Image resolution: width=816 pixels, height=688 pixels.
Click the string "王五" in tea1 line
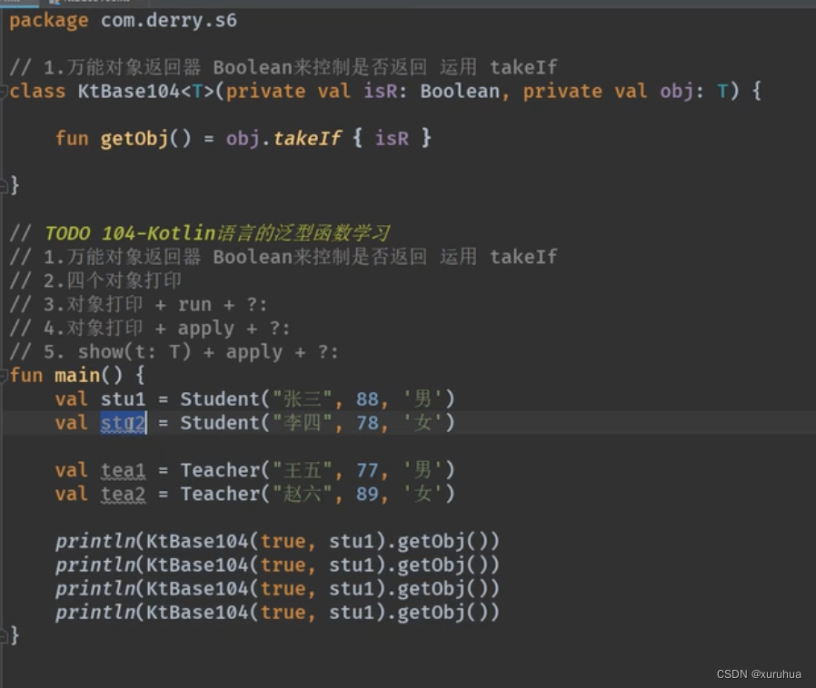(x=302, y=470)
